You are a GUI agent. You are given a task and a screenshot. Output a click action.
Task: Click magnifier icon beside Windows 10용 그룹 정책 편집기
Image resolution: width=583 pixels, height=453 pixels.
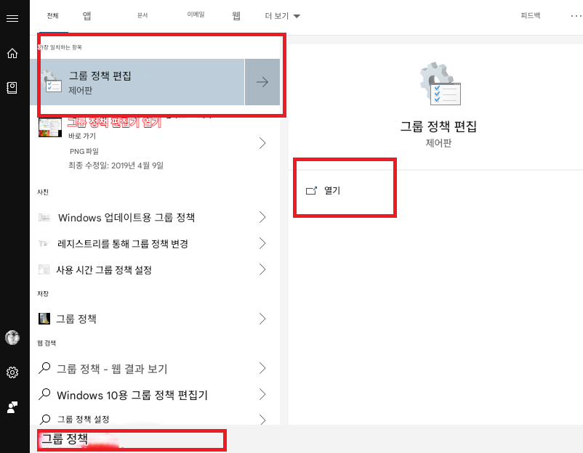click(x=44, y=394)
